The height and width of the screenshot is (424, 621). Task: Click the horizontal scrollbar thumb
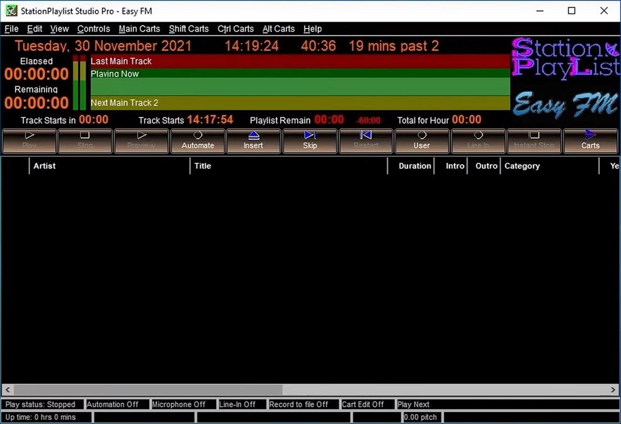pos(148,389)
